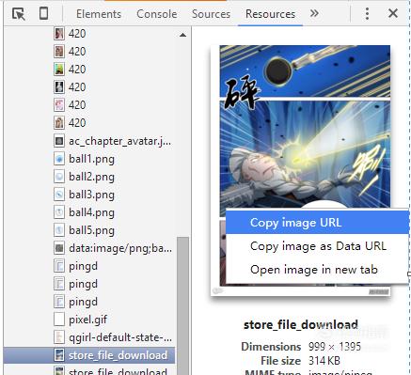Open the DevTools three-dot options menu
This screenshot has height=375, width=411.
pyautogui.click(x=367, y=13)
